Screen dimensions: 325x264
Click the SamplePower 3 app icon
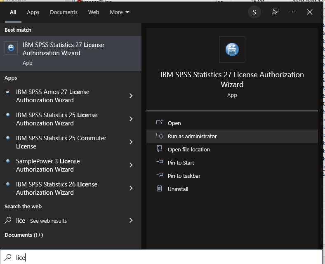8,161
